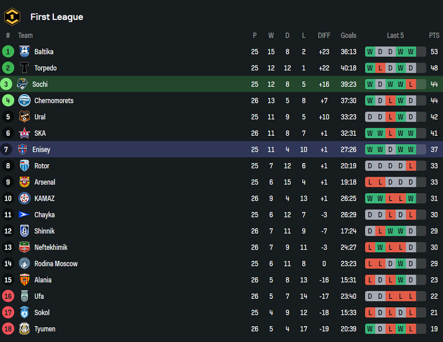The height and width of the screenshot is (342, 443).
Task: Click the First League logo icon
Action: point(12,16)
